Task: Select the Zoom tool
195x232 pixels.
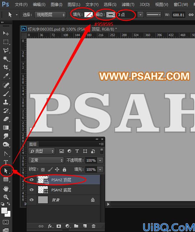Action: coord(6,197)
